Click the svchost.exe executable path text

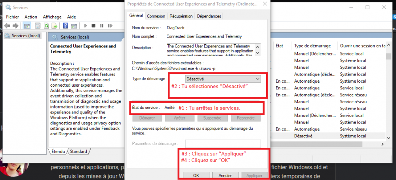(x=174, y=68)
